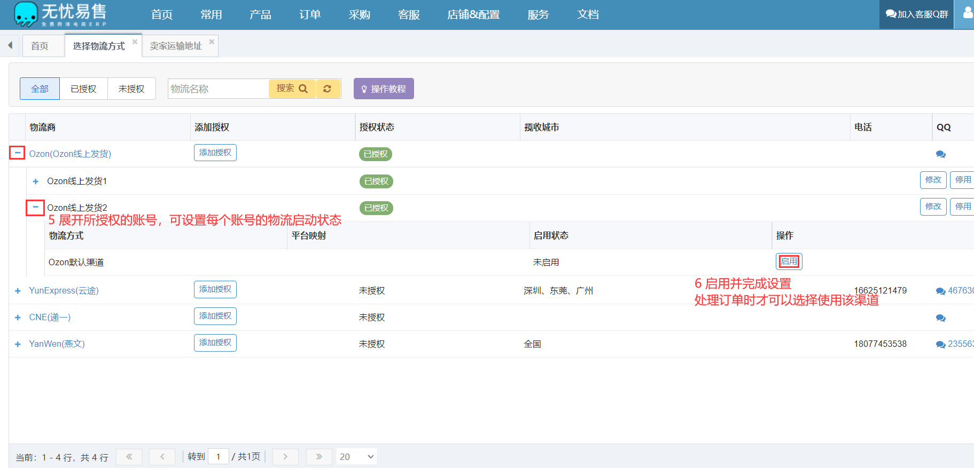The height and width of the screenshot is (468, 974).
Task: Click the 转到 page number field
Action: point(219,457)
